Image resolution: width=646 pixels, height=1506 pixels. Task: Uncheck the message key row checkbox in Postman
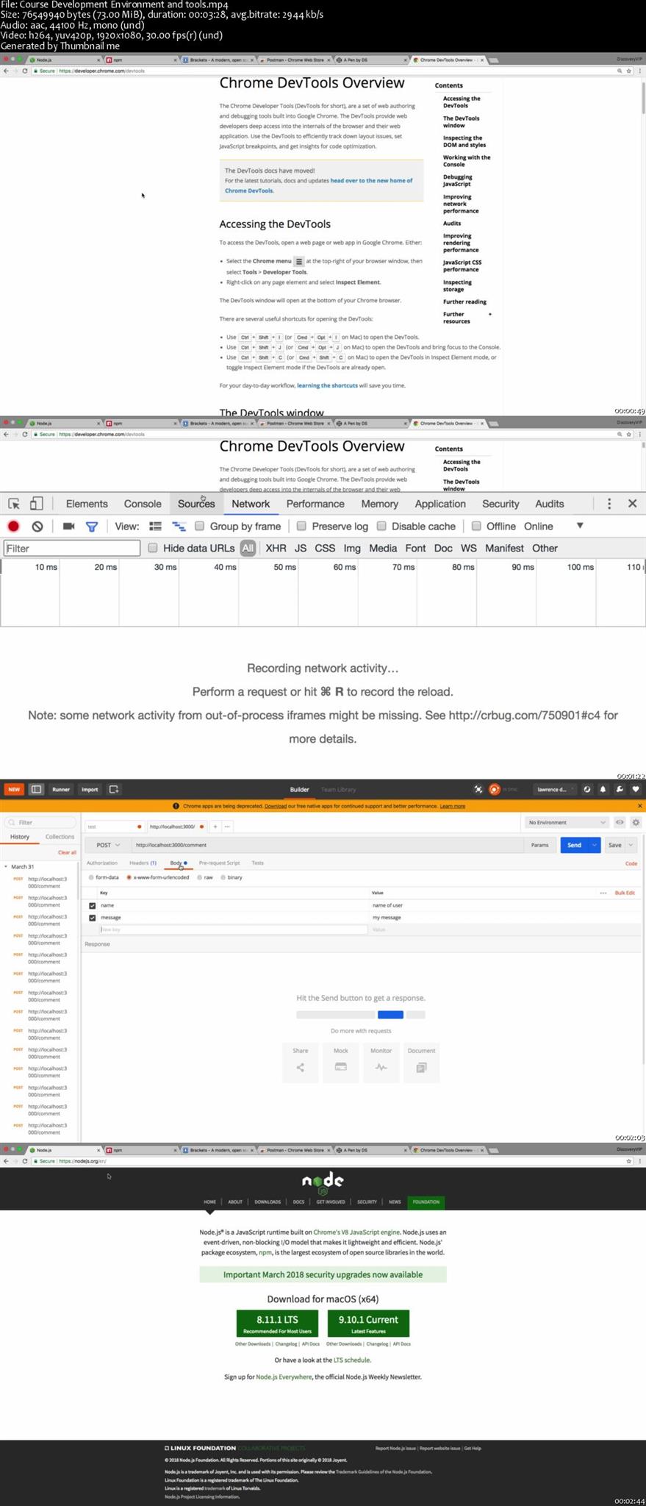(92, 918)
